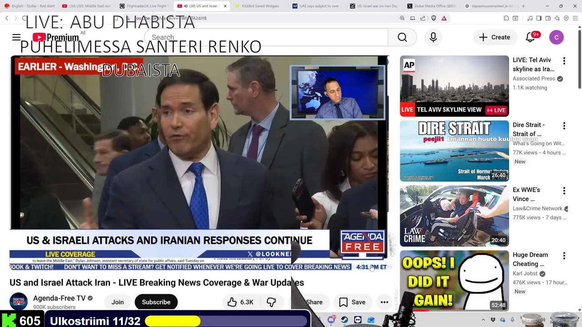Go to YouTube Premium home logo
Screen dimensions: 582x327
coord(55,38)
